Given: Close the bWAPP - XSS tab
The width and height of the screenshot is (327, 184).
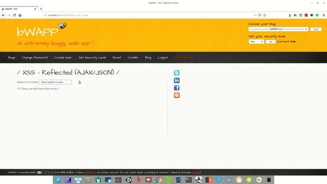Looking at the screenshot, I should (x=35, y=9).
